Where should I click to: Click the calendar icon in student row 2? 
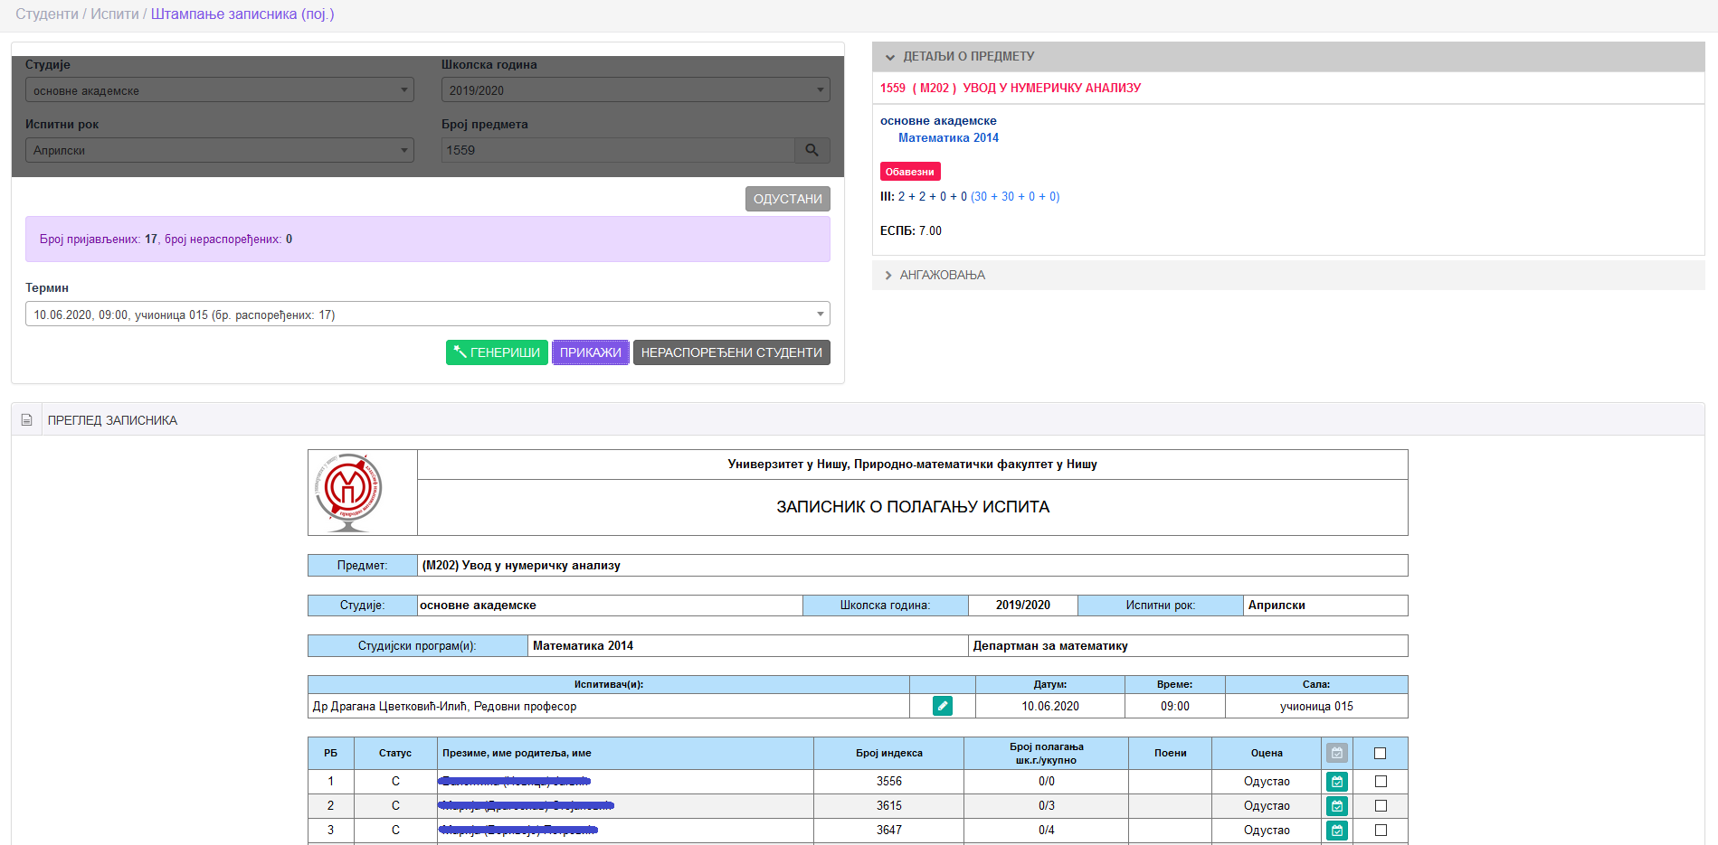pyautogui.click(x=1336, y=806)
